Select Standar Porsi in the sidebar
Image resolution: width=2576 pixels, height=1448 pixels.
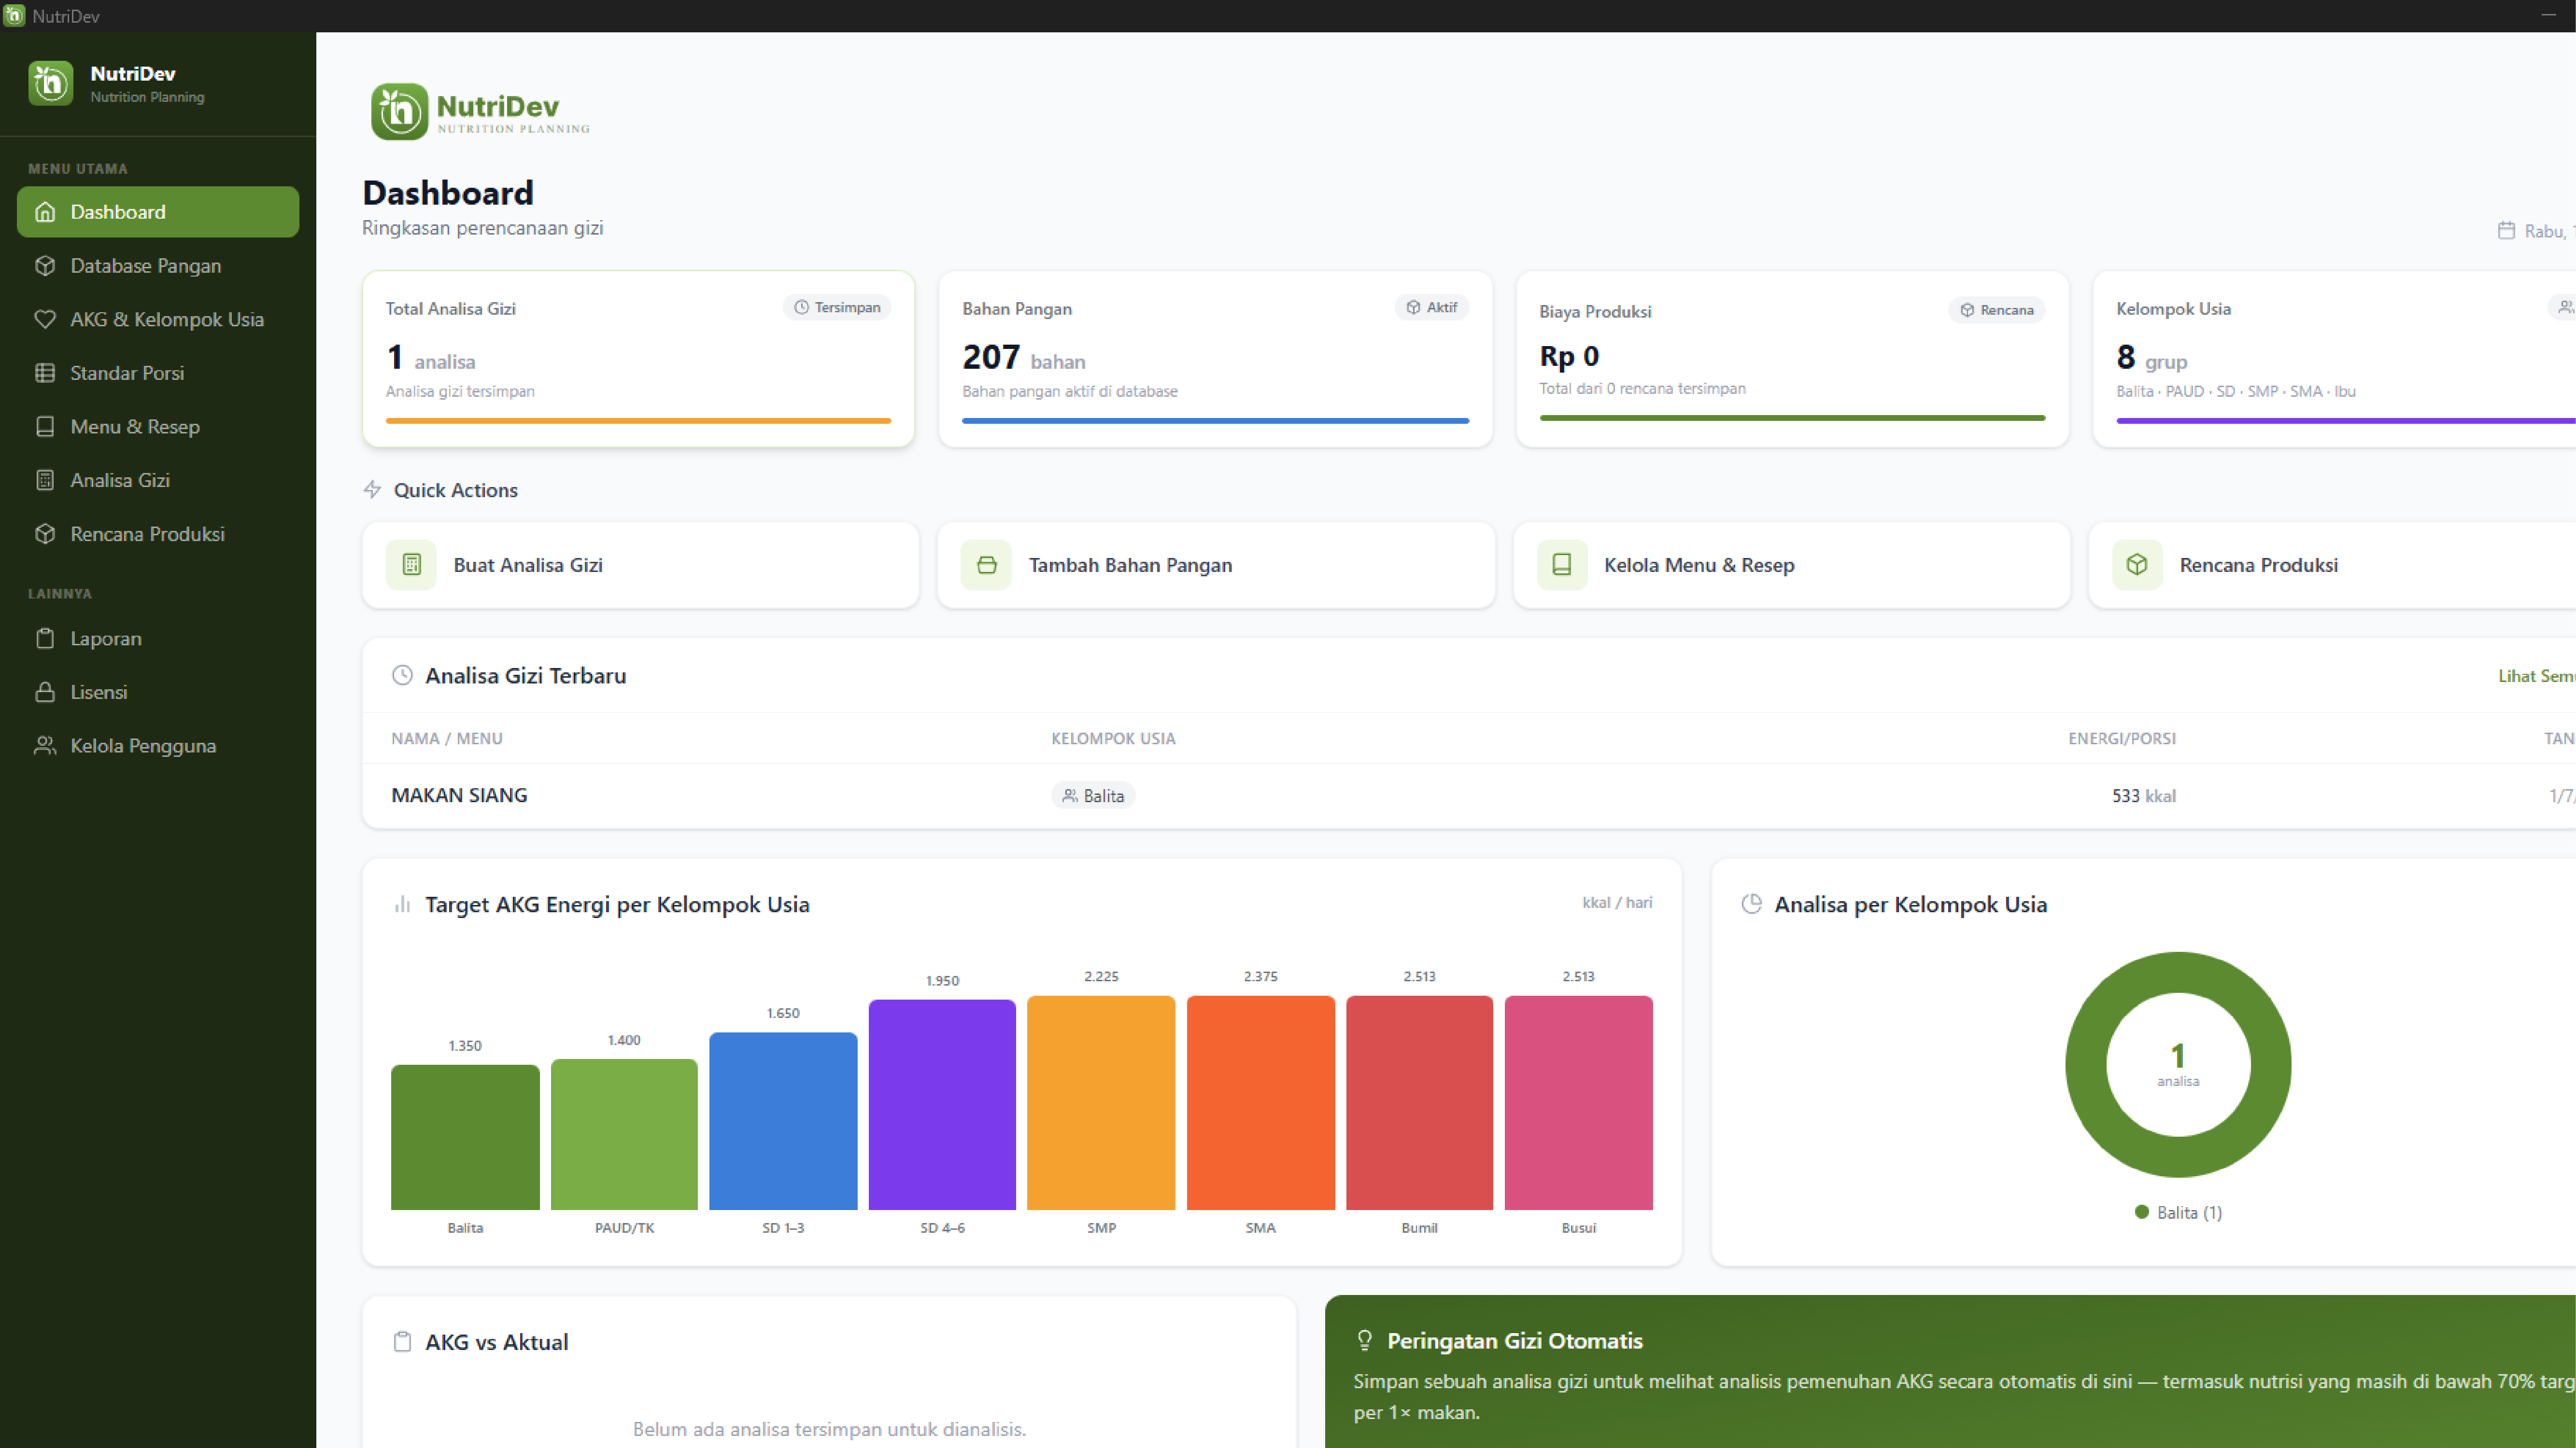pos(158,373)
